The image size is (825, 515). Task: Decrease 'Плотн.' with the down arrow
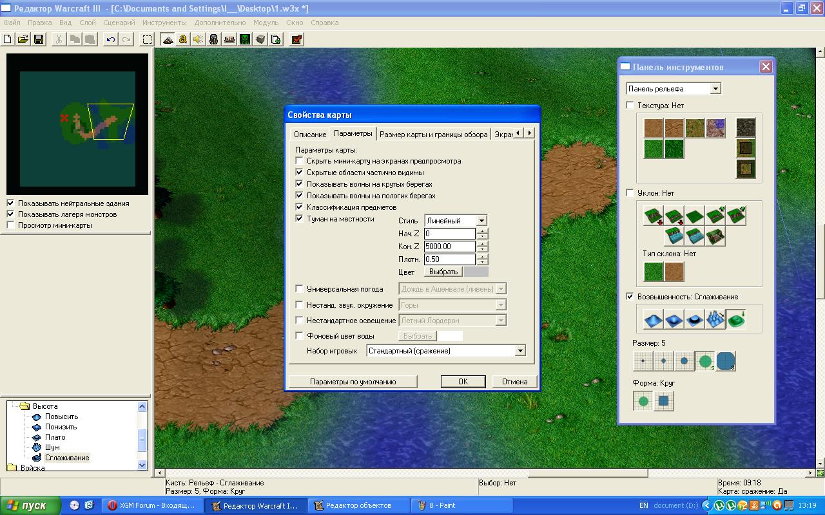click(483, 262)
